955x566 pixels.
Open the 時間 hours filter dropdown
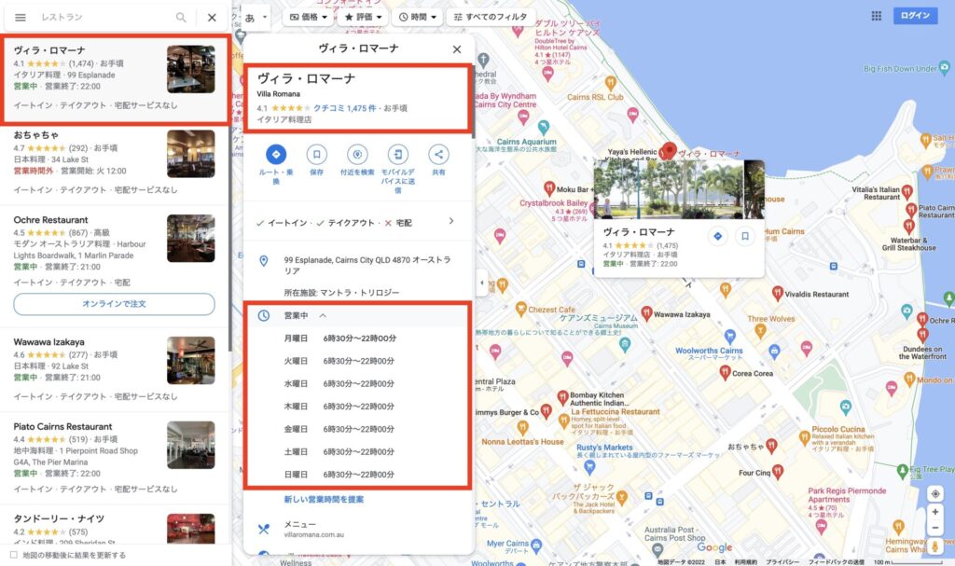tap(418, 17)
